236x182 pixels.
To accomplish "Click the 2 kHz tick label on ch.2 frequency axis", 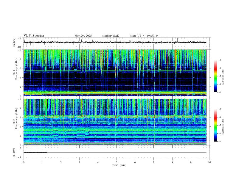I will (21, 136).
